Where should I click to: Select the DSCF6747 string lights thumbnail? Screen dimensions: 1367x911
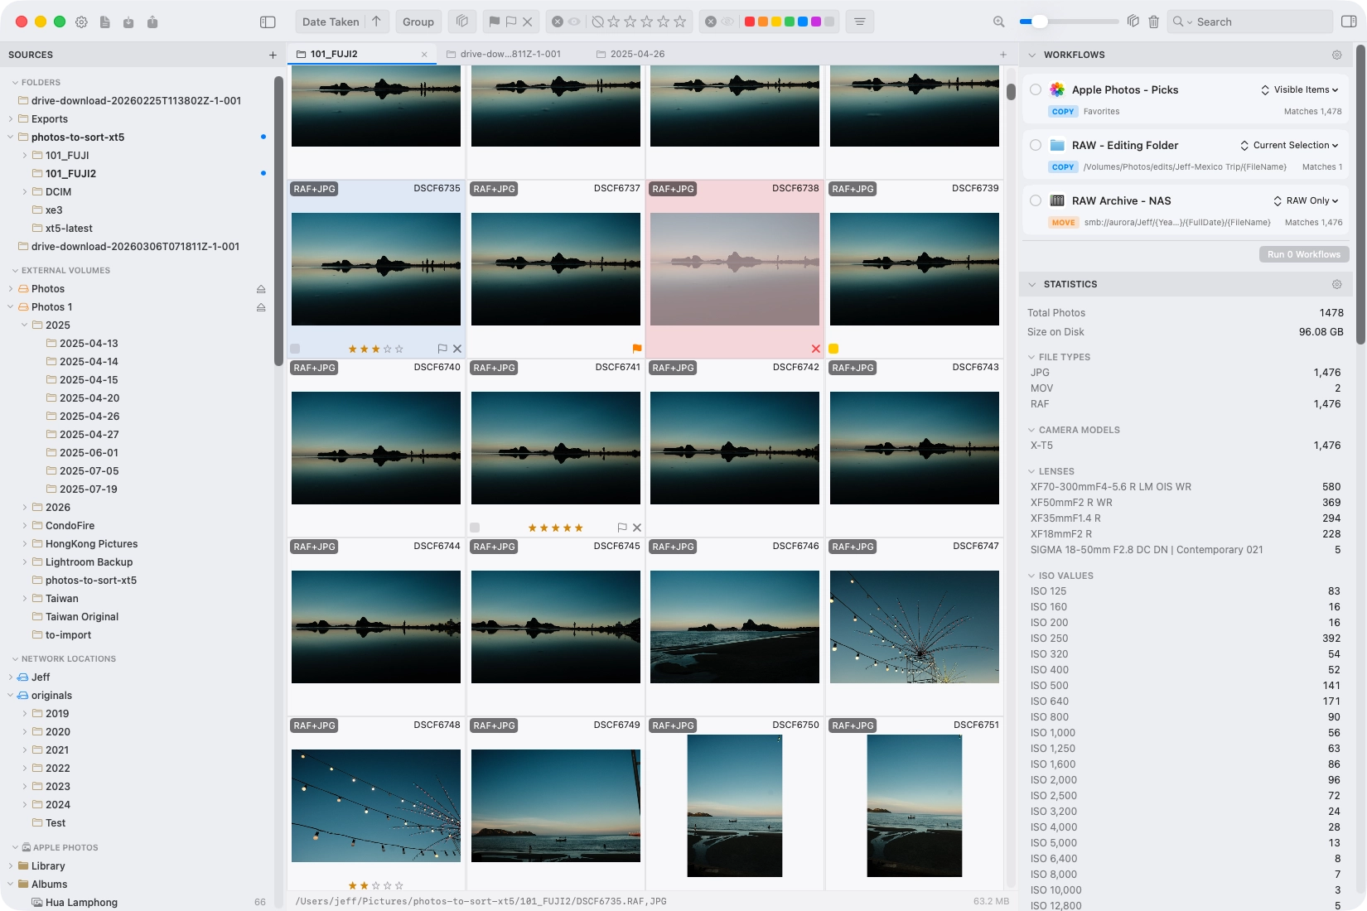(915, 627)
